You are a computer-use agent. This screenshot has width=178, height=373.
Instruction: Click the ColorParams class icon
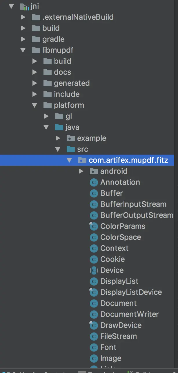point(94,226)
